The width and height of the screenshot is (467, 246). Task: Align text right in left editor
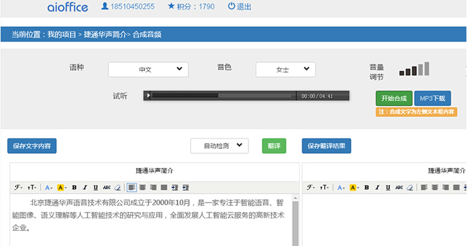(x=153, y=187)
